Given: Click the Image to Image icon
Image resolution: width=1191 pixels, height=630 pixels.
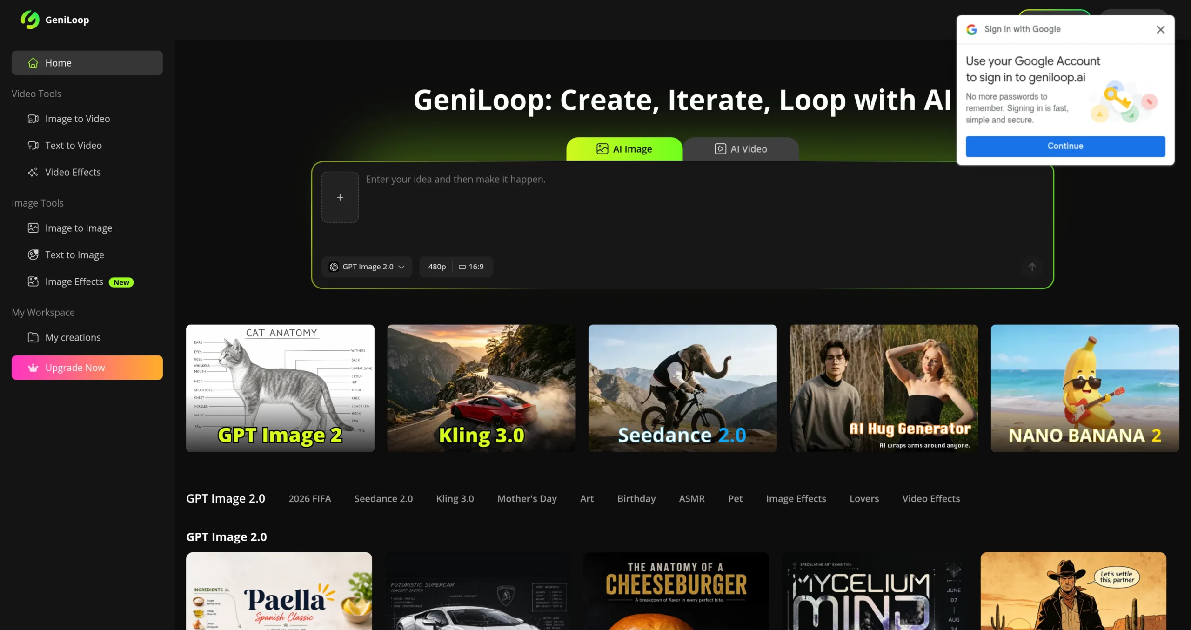Looking at the screenshot, I should point(33,228).
